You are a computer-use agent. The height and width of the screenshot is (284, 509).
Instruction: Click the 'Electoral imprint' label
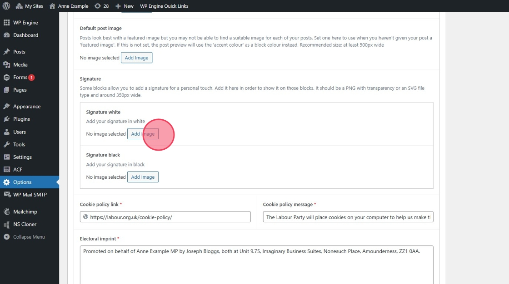pos(98,239)
